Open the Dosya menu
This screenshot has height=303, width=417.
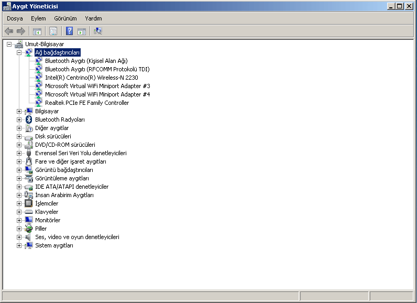click(x=15, y=18)
